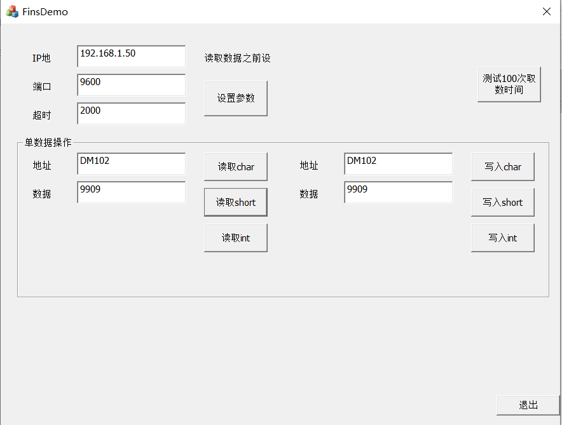Click 读取char to read a char value

(235, 166)
